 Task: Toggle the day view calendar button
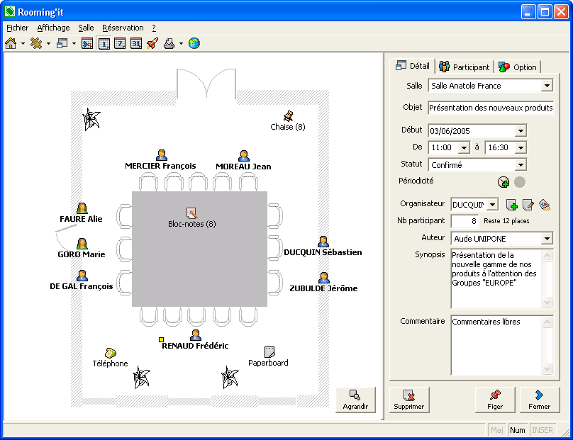pos(104,43)
